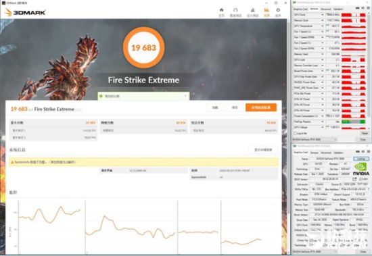This screenshot has width=372, height=256.
Task: Click the refresh icon in GPU-Z Sensors window
Action: click(363, 8)
